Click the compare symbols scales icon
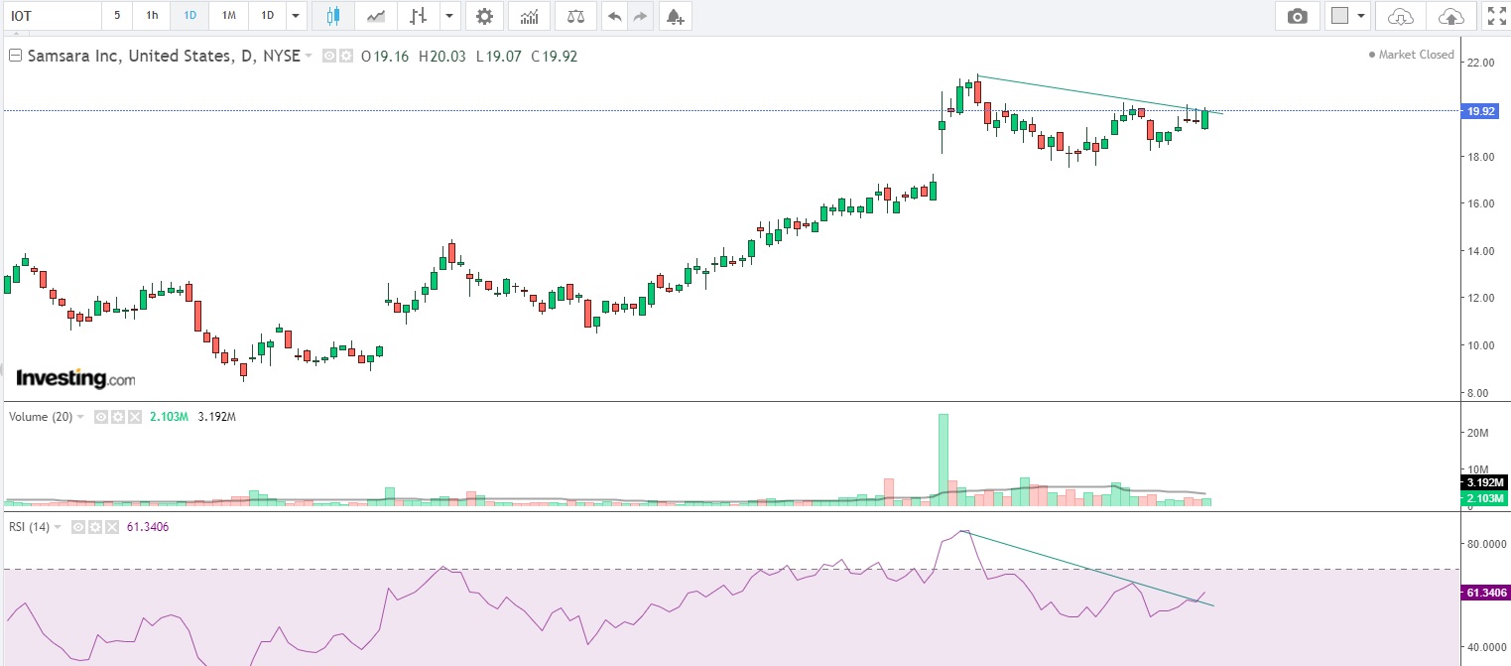This screenshot has height=666, width=1511. point(575,16)
